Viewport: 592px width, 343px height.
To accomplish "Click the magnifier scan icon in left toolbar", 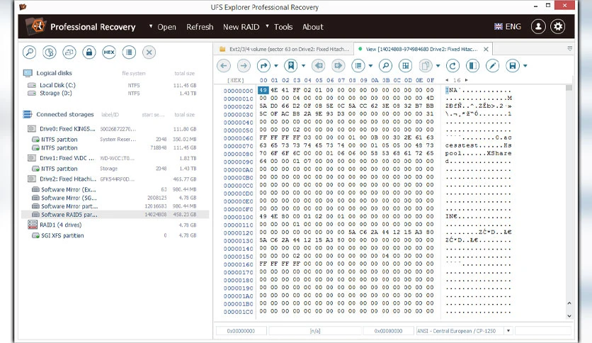I will point(30,52).
